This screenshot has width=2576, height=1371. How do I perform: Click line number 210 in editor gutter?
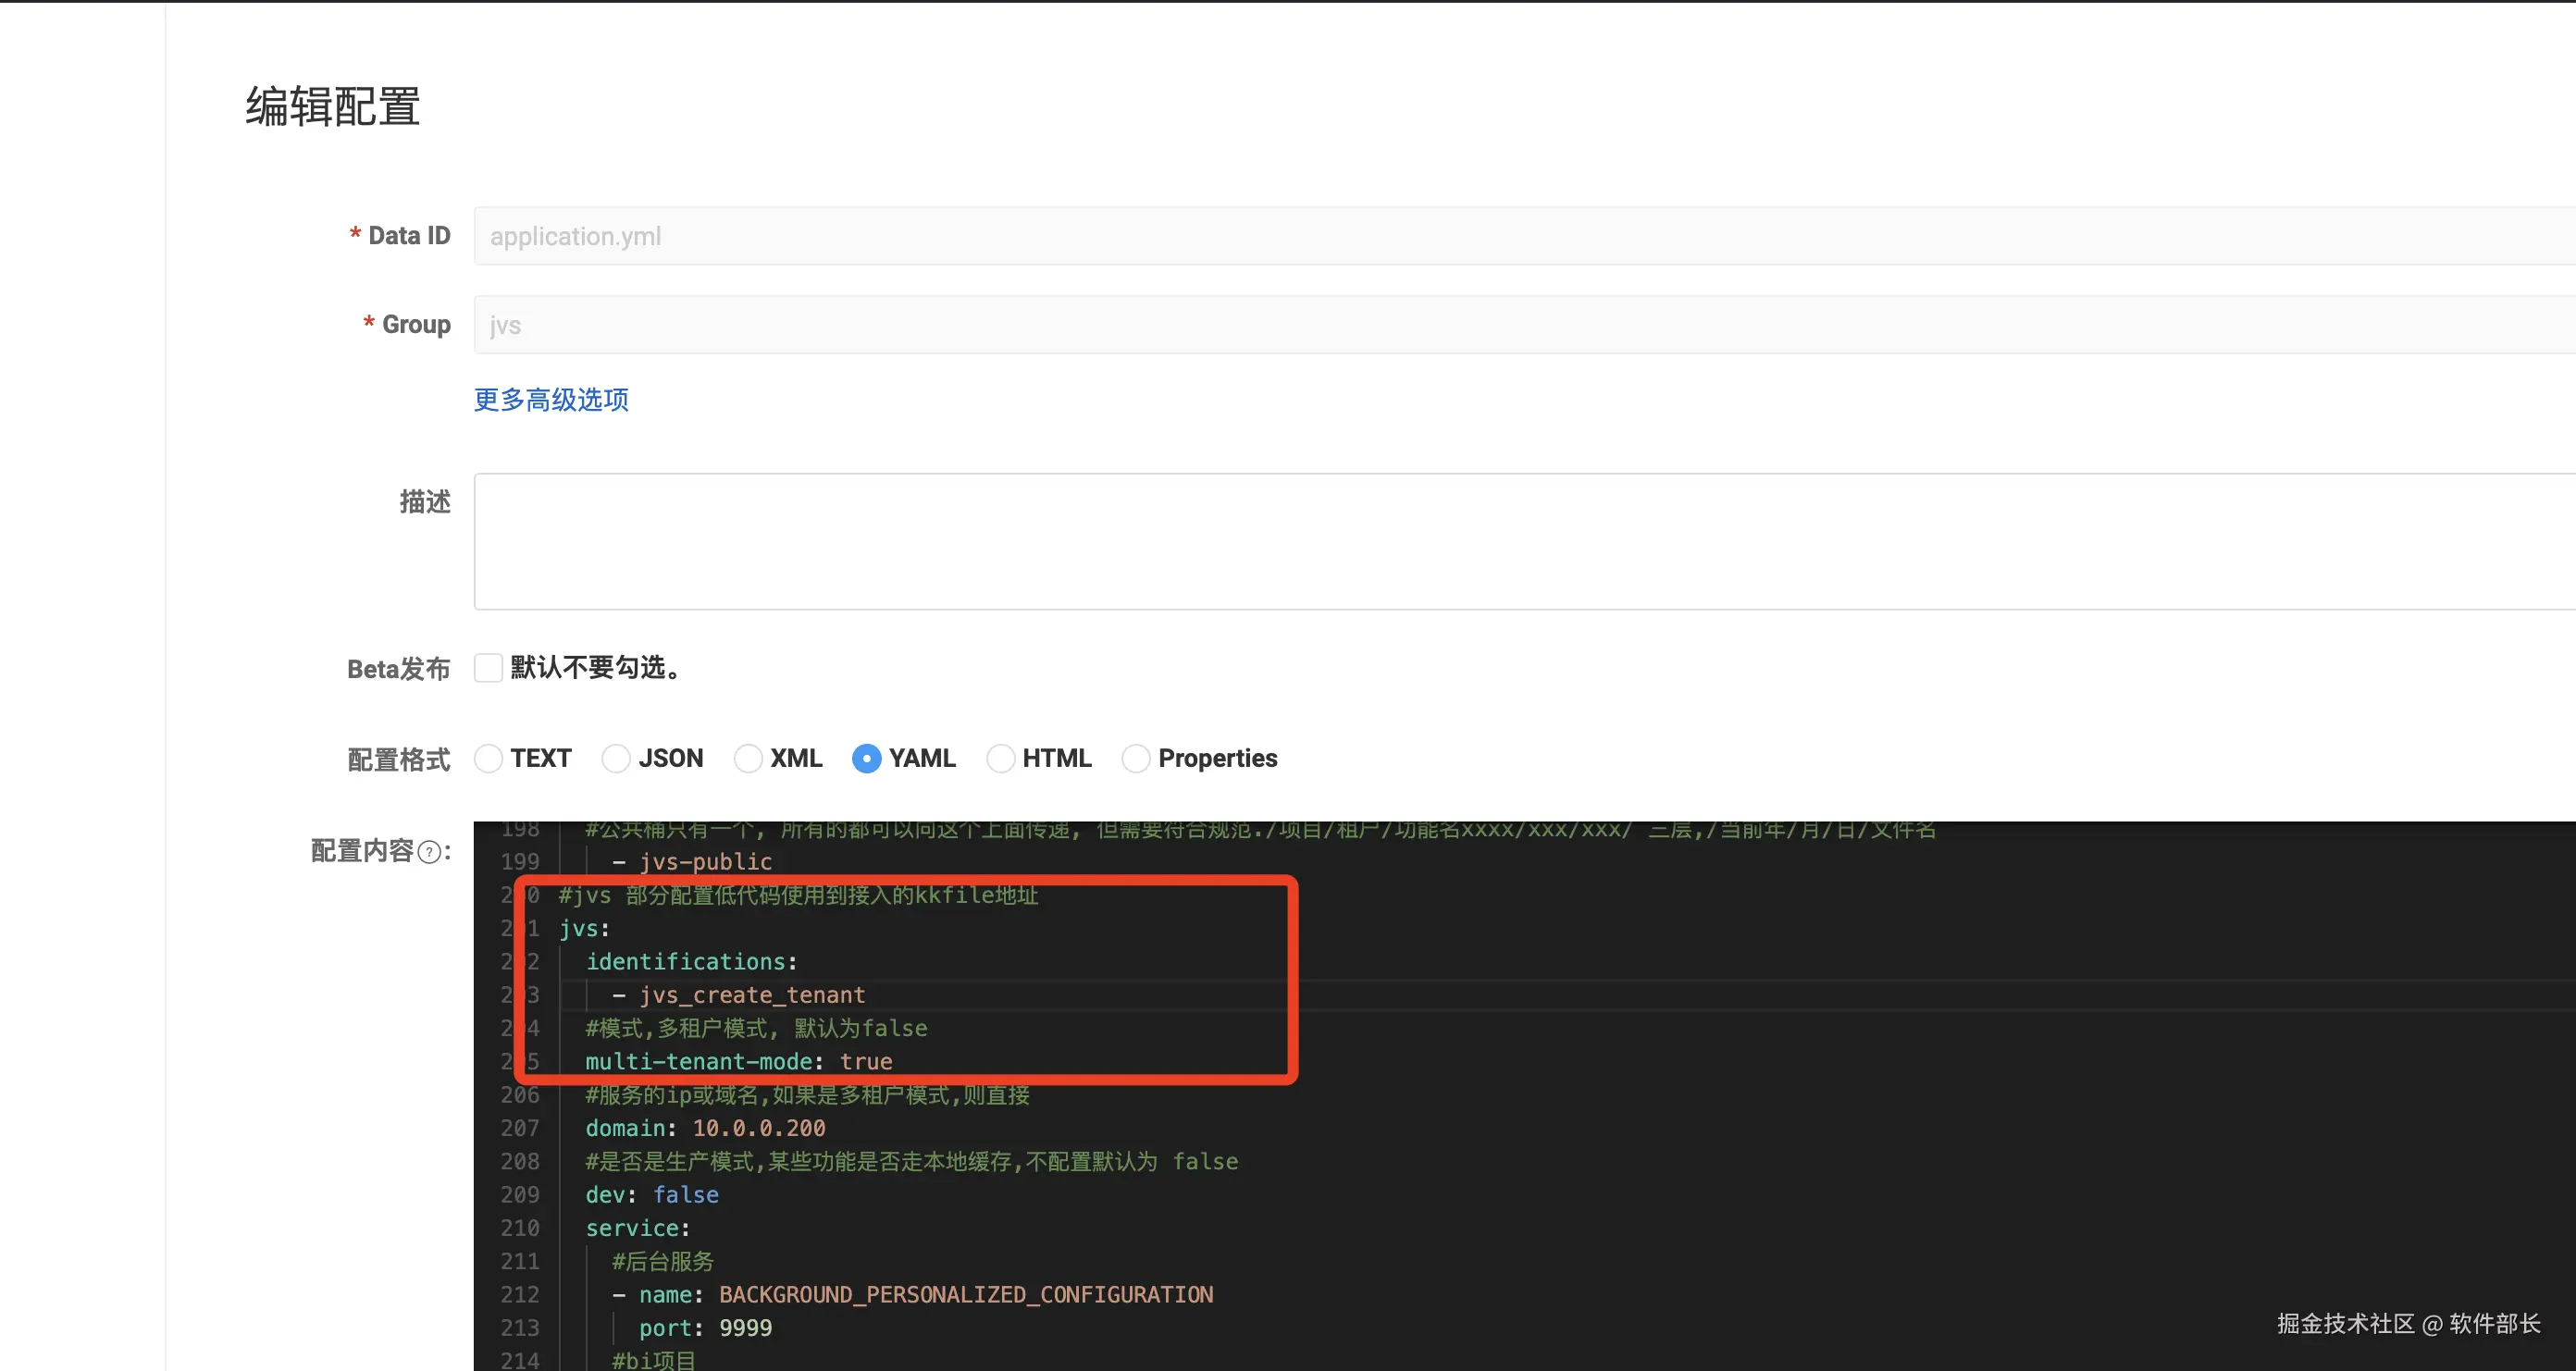pyautogui.click(x=519, y=1228)
